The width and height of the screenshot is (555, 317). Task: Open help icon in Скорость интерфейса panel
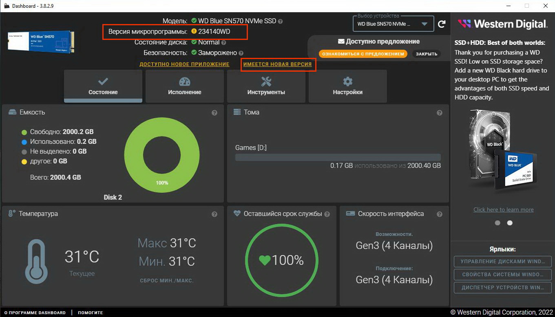(x=440, y=214)
